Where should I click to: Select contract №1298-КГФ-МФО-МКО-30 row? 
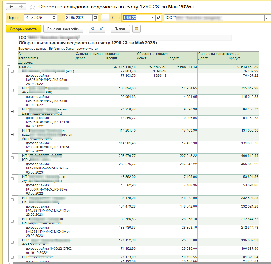[46, 232]
